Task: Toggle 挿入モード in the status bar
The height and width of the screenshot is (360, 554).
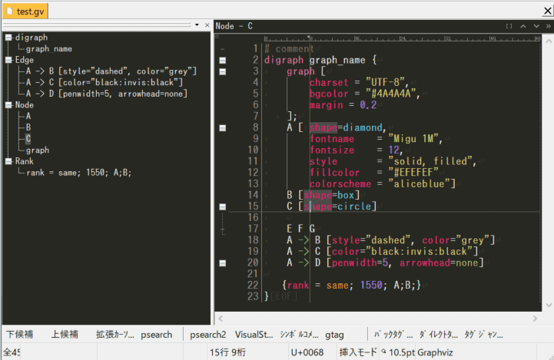Action: [x=358, y=352]
